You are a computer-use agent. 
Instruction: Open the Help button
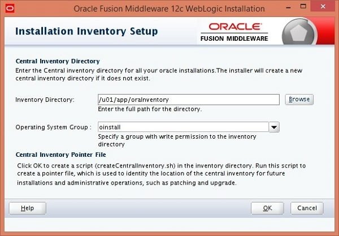28,208
